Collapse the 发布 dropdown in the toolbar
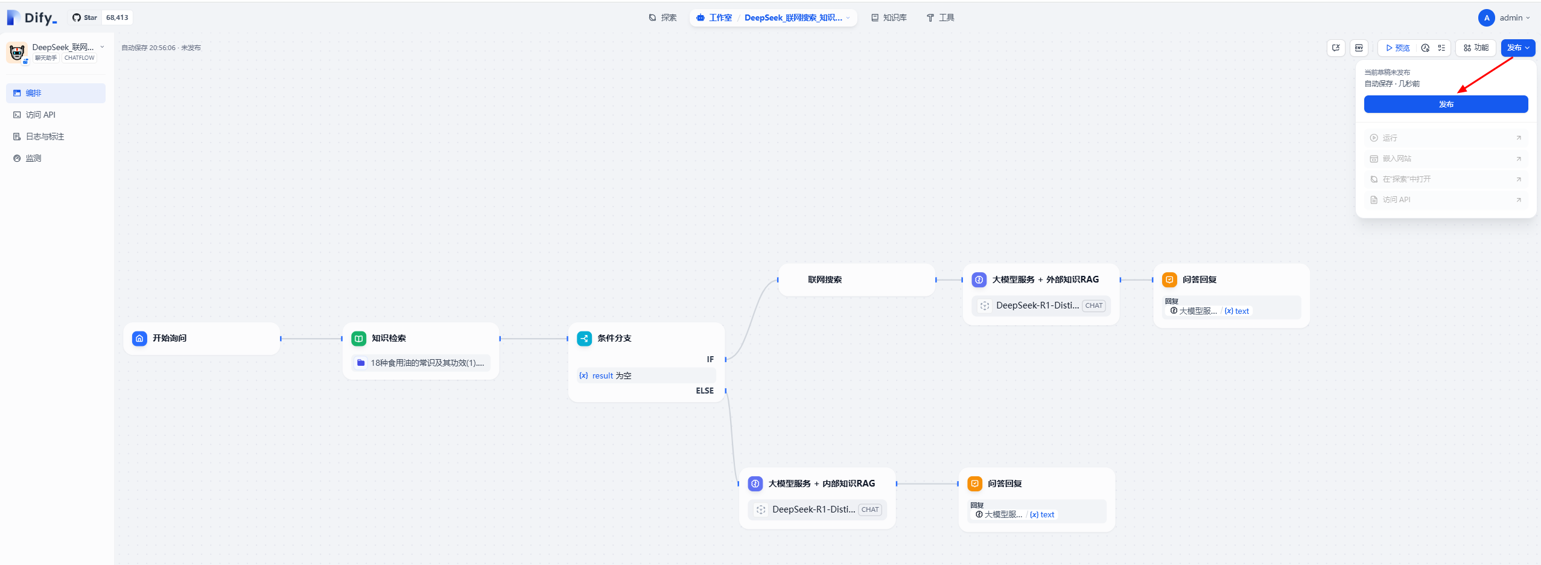This screenshot has width=1541, height=565. (x=1517, y=48)
